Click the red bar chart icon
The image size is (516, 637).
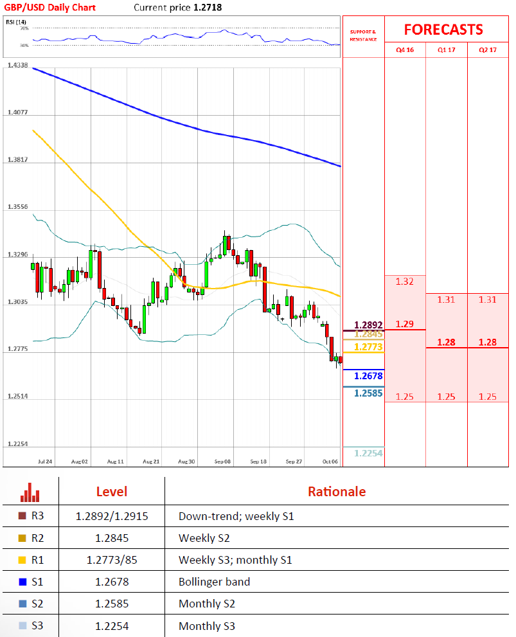click(x=30, y=492)
